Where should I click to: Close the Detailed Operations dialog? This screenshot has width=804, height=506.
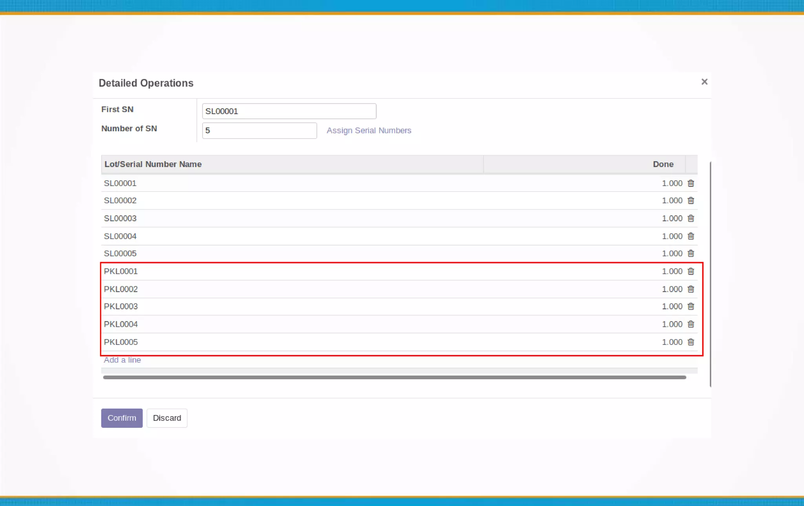[x=704, y=82]
